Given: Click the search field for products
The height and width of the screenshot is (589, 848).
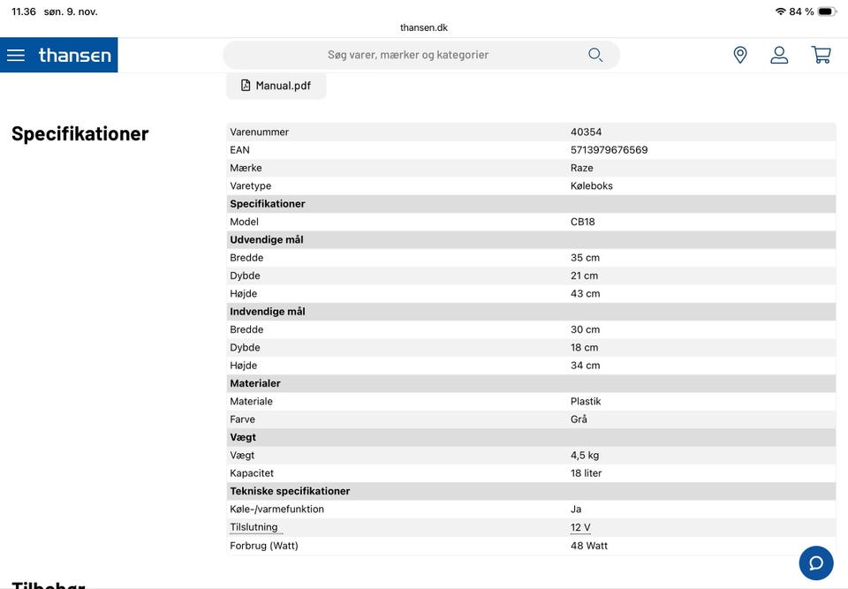Looking at the screenshot, I should pyautogui.click(x=408, y=55).
